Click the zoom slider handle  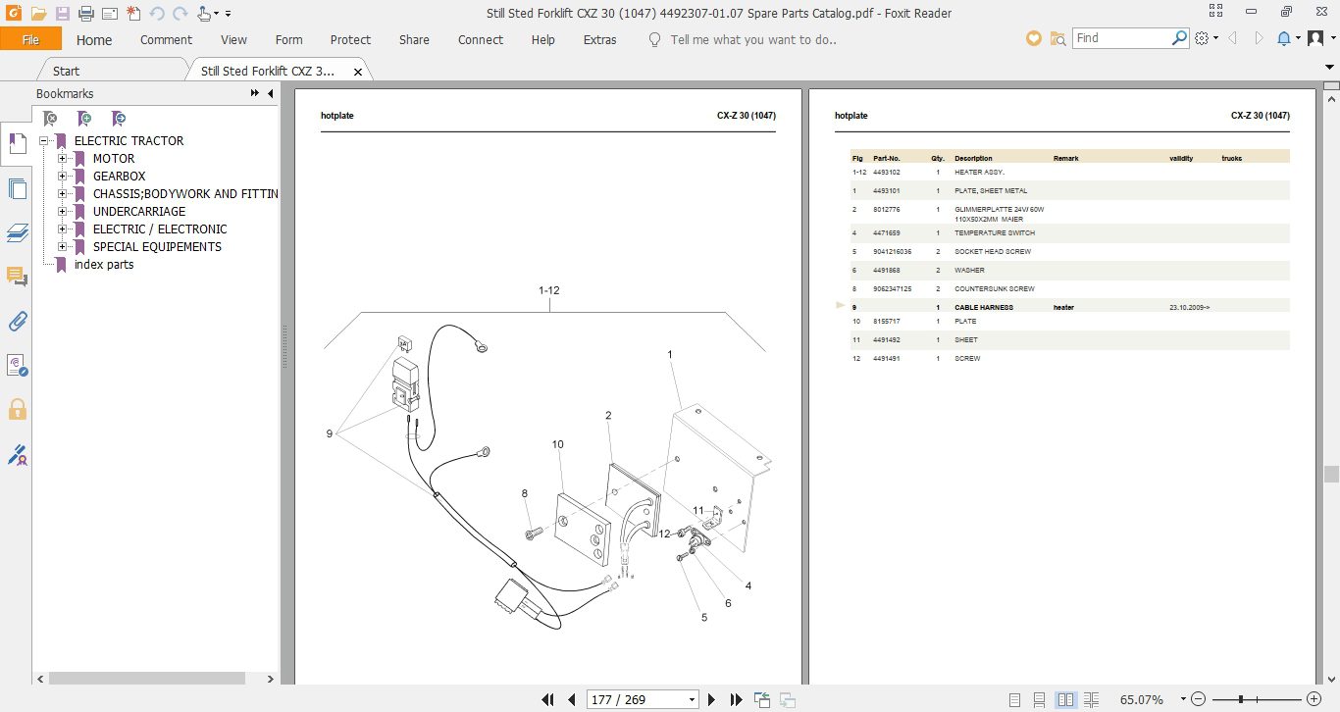tap(1242, 699)
